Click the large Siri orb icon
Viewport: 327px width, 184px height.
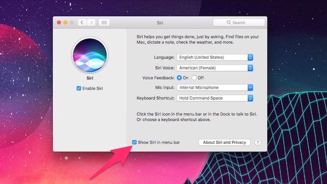tap(90, 55)
